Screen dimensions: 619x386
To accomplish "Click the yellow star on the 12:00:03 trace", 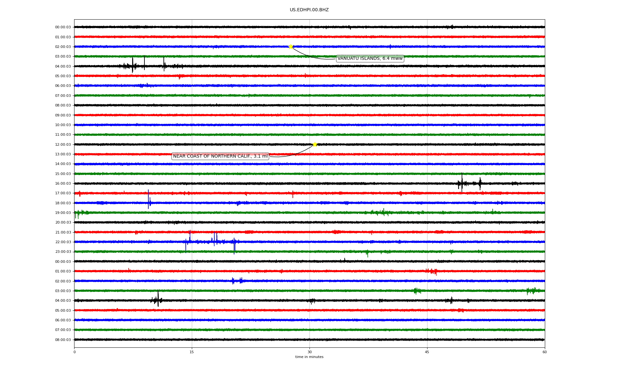I will coord(315,144).
